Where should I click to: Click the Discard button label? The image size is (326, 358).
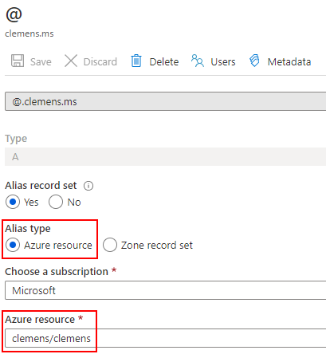(100, 61)
